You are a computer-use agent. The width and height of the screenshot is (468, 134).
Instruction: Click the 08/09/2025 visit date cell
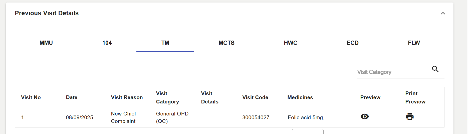[79, 117]
